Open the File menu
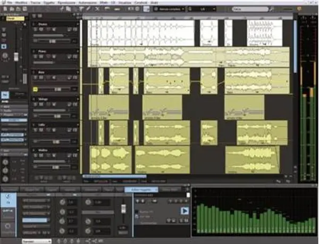This screenshot has width=319, height=244. 10,3
